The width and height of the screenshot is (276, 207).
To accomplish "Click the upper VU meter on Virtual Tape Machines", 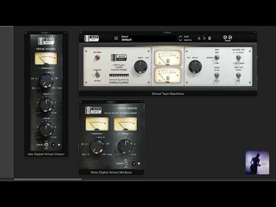I will 168,58.
